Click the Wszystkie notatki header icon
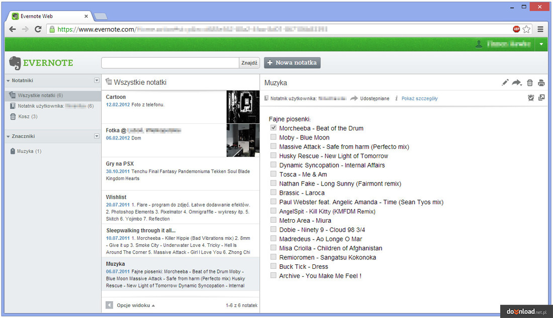Screen dimensions: 553x318 point(109,82)
